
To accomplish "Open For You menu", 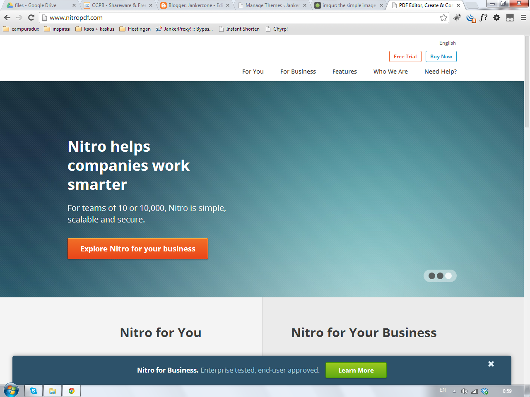I will (253, 72).
